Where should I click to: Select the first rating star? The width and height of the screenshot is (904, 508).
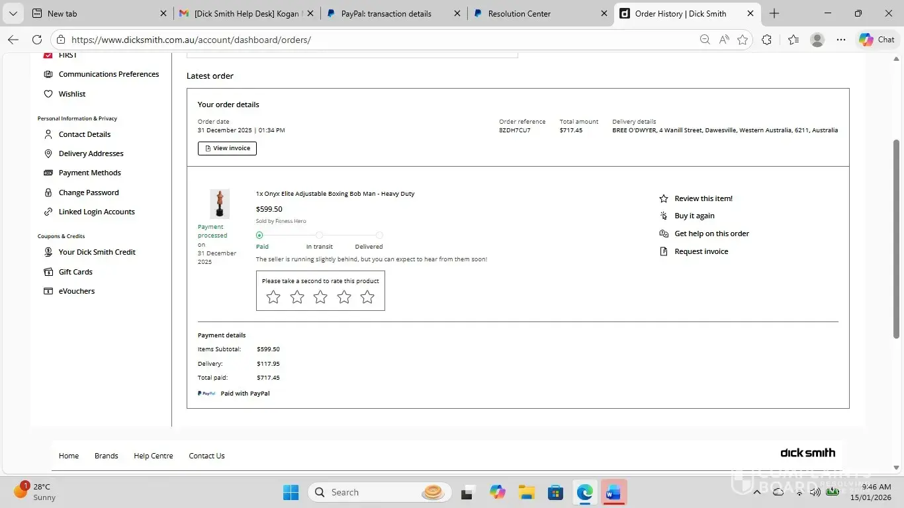[273, 298]
